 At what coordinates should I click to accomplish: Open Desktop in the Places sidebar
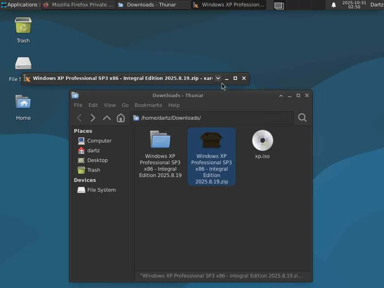tap(93, 160)
